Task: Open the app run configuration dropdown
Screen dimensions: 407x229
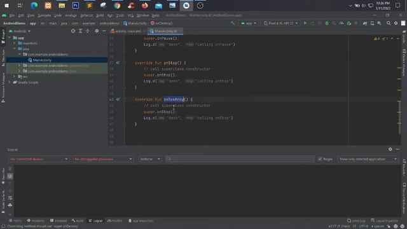Action: click(x=249, y=24)
